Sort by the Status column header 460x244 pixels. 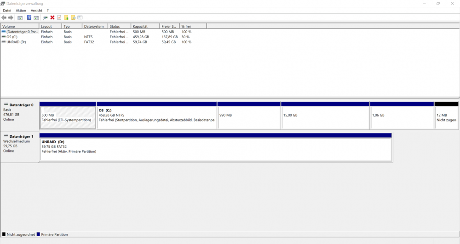(x=120, y=26)
